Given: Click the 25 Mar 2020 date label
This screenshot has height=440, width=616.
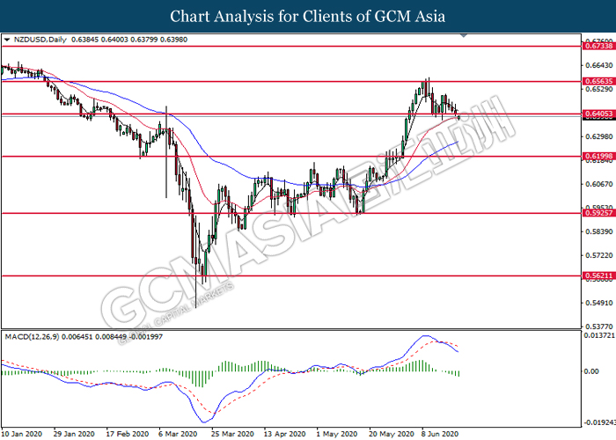Looking at the screenshot, I should [x=232, y=434].
